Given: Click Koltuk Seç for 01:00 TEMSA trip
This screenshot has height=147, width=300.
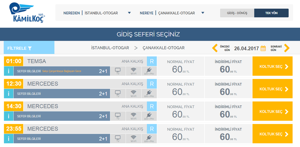Looking at the screenshot, I should [273, 67].
